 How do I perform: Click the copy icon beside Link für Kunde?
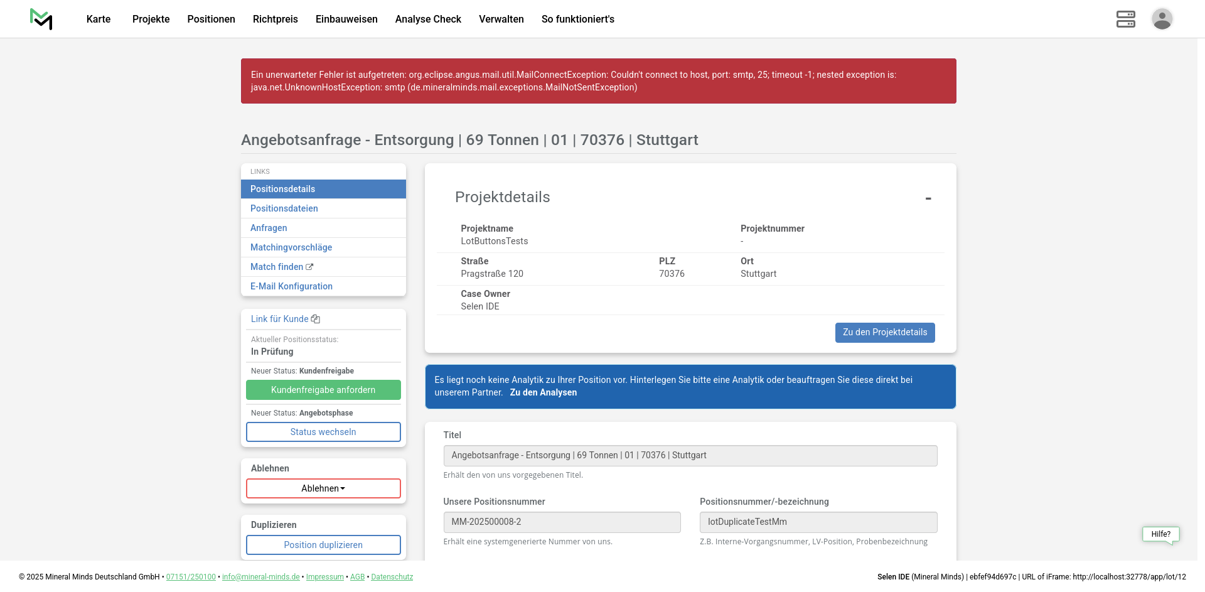pyautogui.click(x=316, y=319)
